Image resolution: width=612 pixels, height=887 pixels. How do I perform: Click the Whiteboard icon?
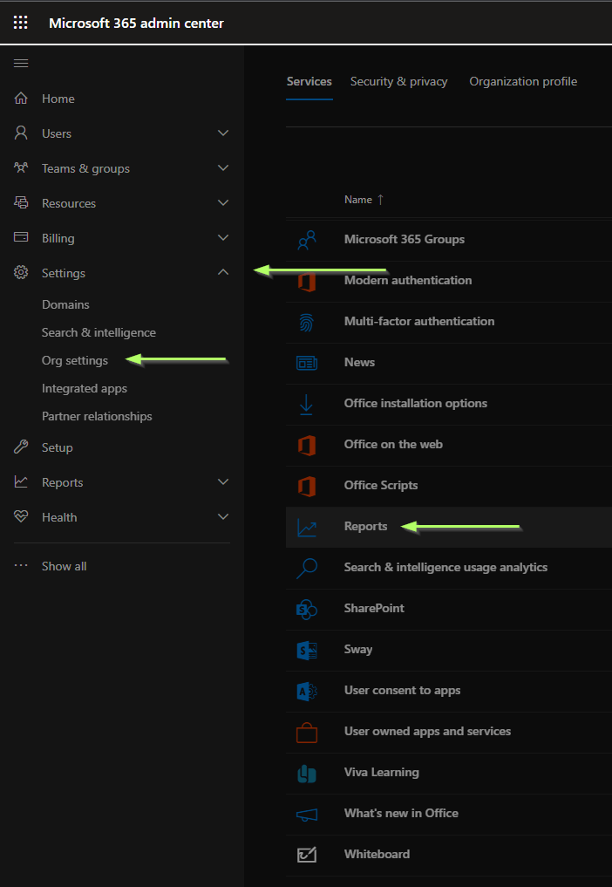pyautogui.click(x=307, y=855)
